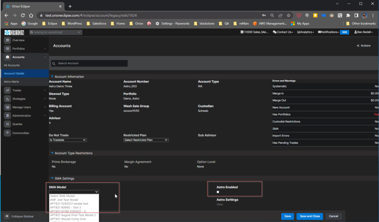Select Account Details in sidebar

pyautogui.click(x=25, y=73)
